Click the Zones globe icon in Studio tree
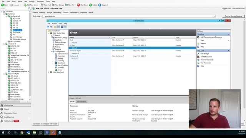 point(56,70)
